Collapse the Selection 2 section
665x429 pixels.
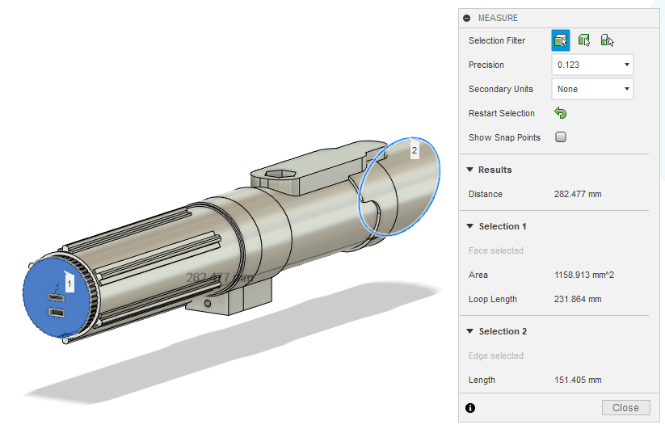470,331
